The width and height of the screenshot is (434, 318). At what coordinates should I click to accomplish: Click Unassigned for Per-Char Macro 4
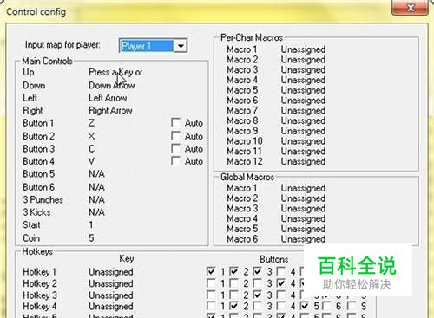coord(303,80)
